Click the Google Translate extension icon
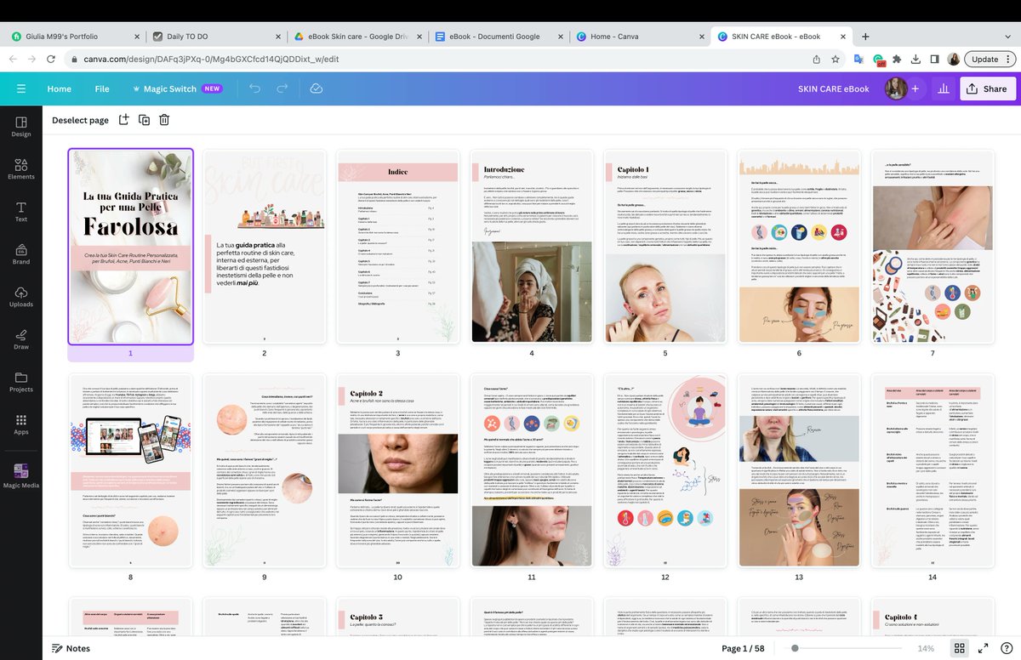The width and height of the screenshot is (1021, 660). click(858, 59)
